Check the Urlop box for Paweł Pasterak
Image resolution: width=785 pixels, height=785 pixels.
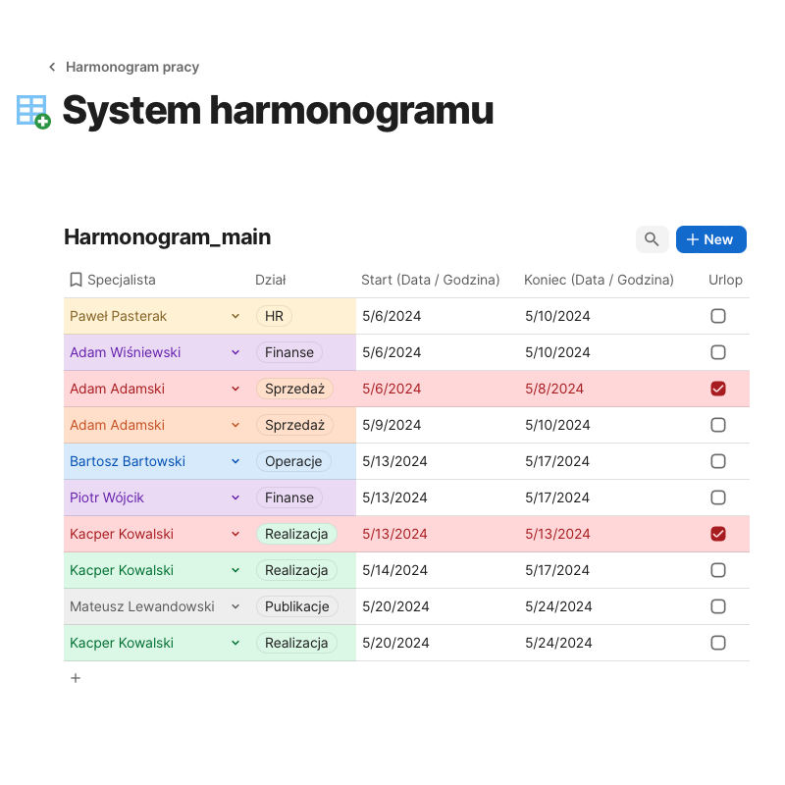pyautogui.click(x=718, y=316)
